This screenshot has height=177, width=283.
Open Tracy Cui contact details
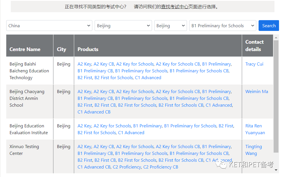(x=254, y=64)
